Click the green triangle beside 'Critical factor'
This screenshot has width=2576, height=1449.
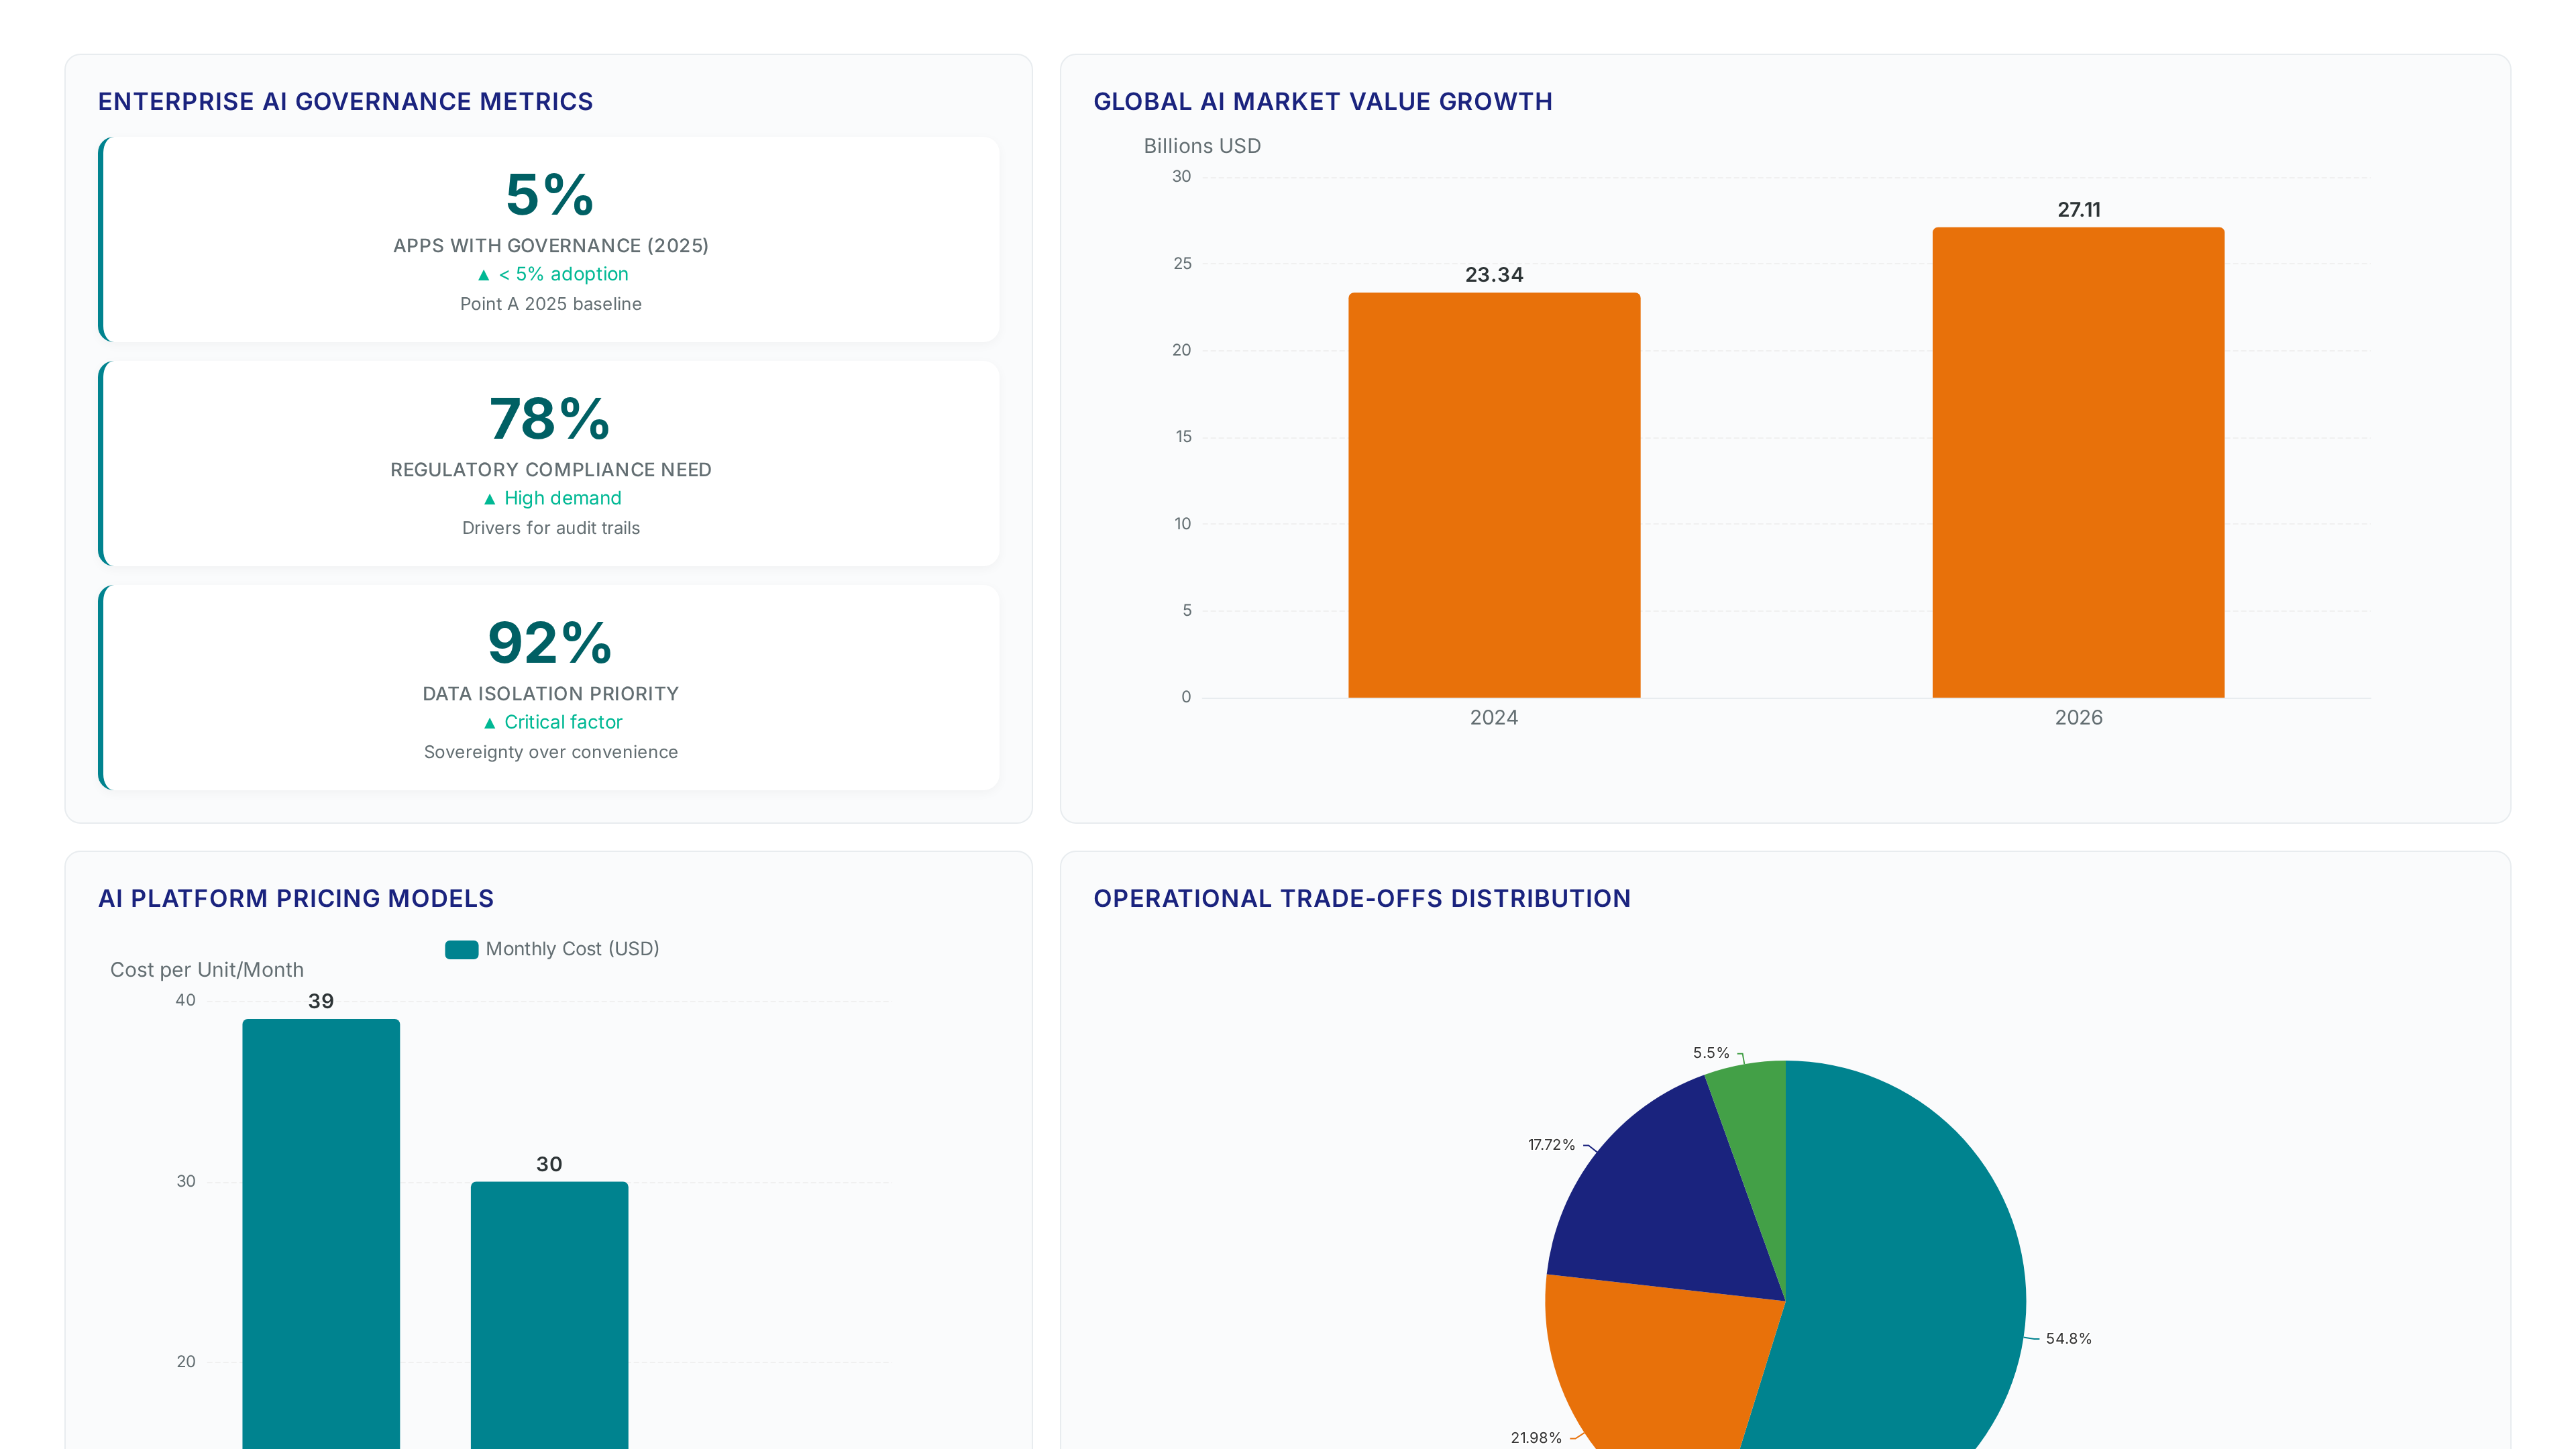point(489,723)
